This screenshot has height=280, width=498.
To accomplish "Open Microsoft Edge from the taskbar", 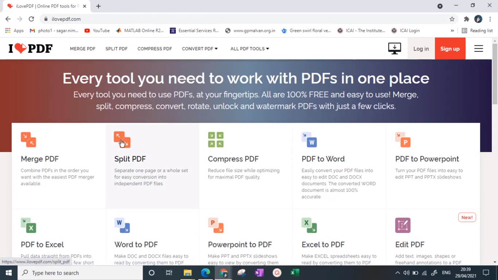I will [x=206, y=273].
